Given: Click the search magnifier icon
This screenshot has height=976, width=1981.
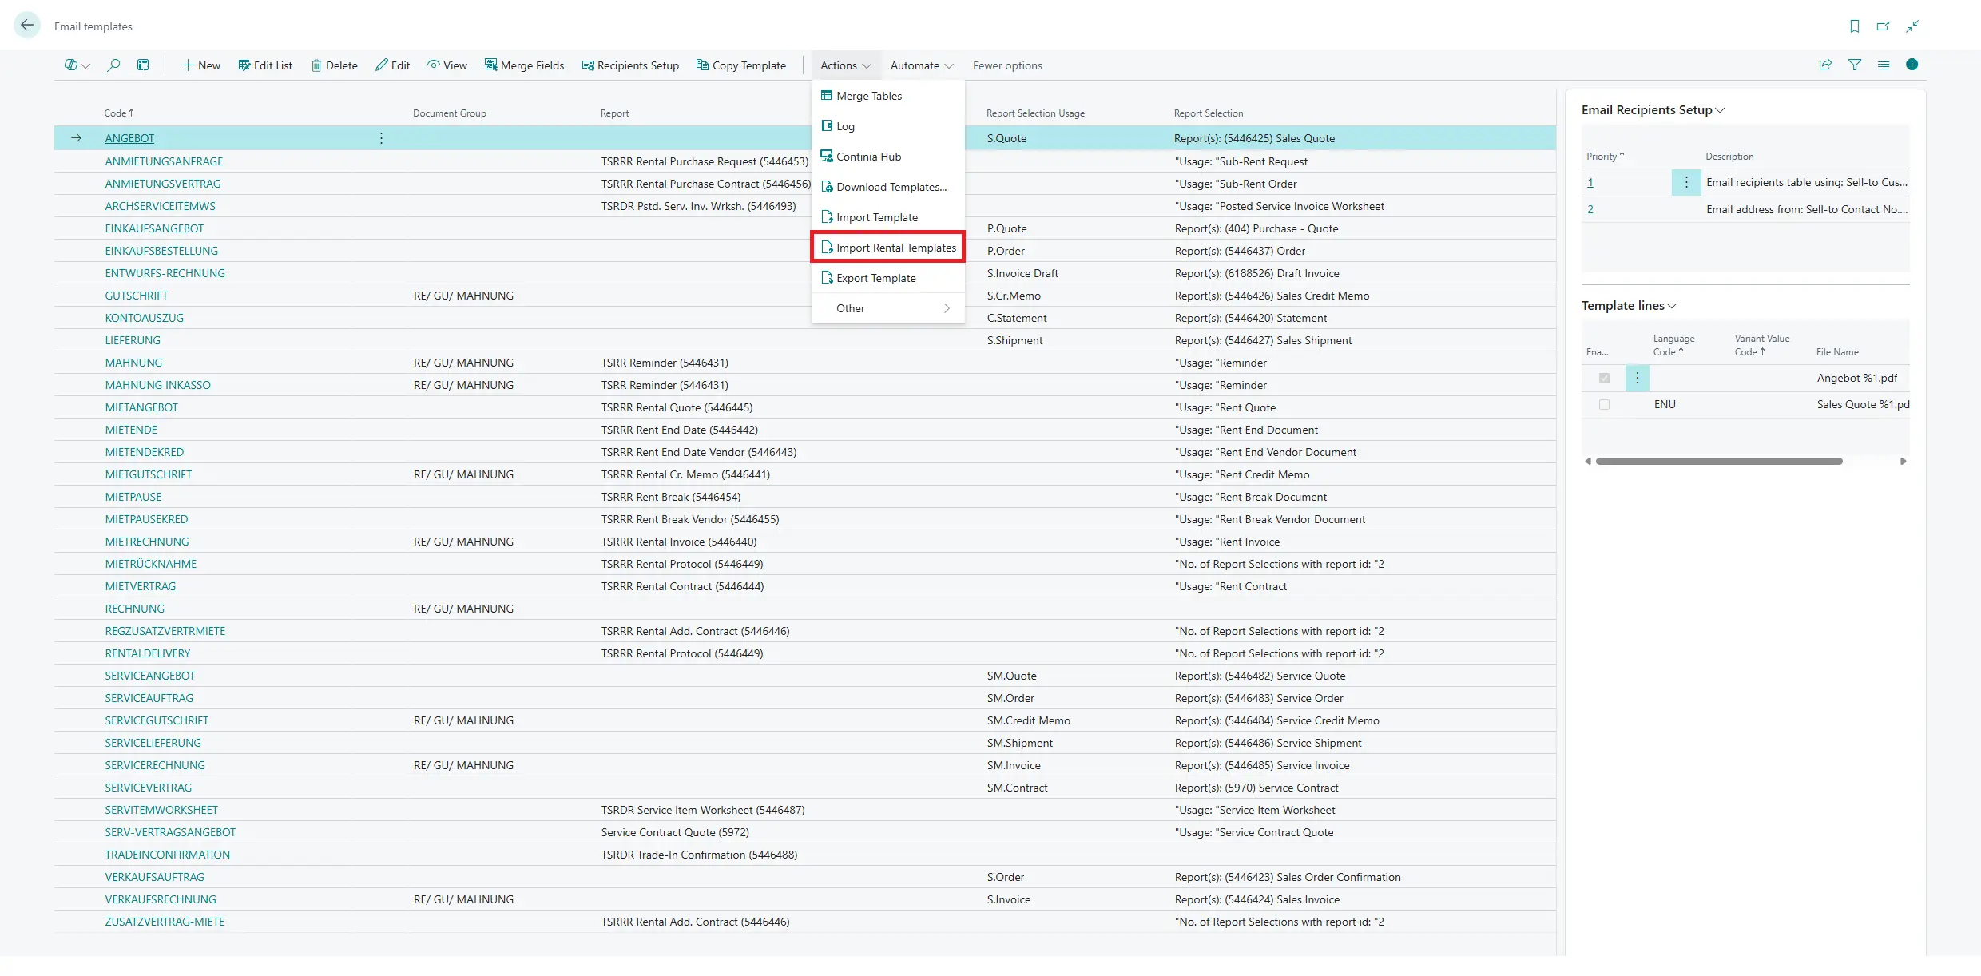Looking at the screenshot, I should click(x=114, y=65).
